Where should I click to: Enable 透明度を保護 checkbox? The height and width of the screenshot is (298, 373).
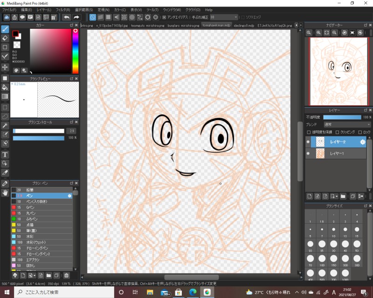coord(309,132)
